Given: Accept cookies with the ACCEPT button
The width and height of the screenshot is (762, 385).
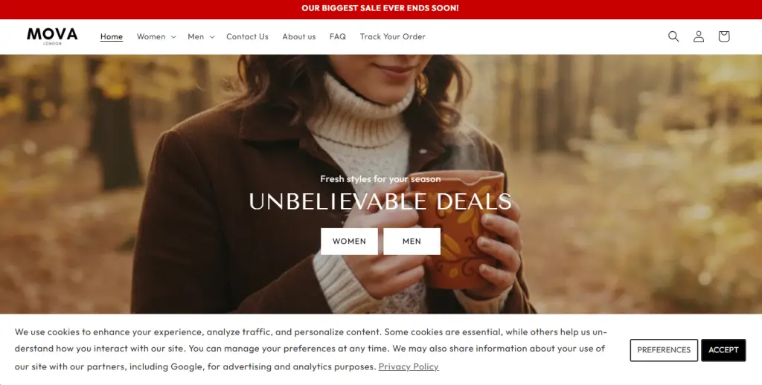Looking at the screenshot, I should tap(723, 350).
